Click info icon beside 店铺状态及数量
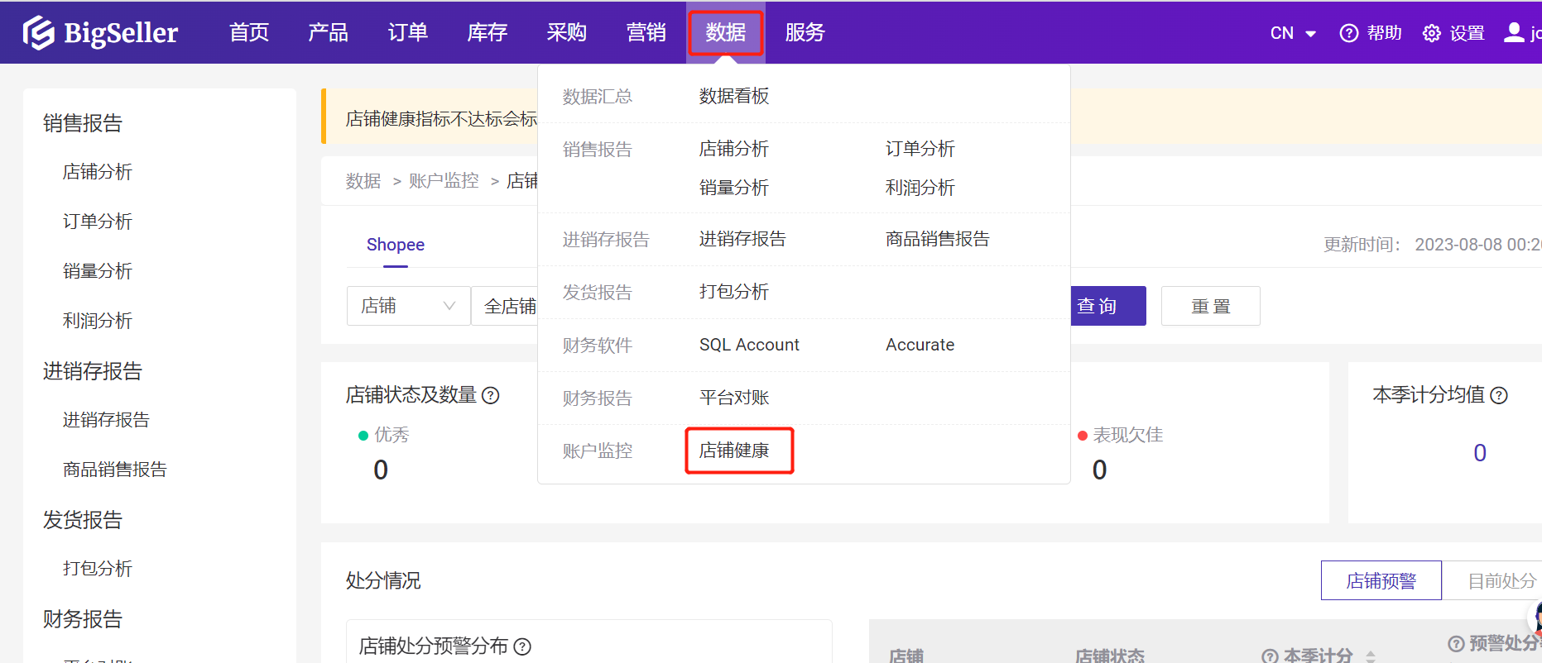Viewport: 1542px width, 663px height. 491,395
